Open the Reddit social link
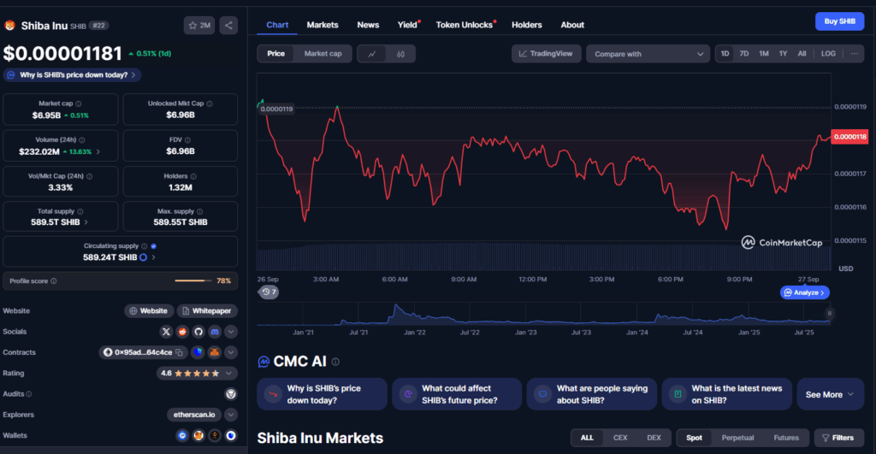The height and width of the screenshot is (454, 876). click(x=182, y=332)
